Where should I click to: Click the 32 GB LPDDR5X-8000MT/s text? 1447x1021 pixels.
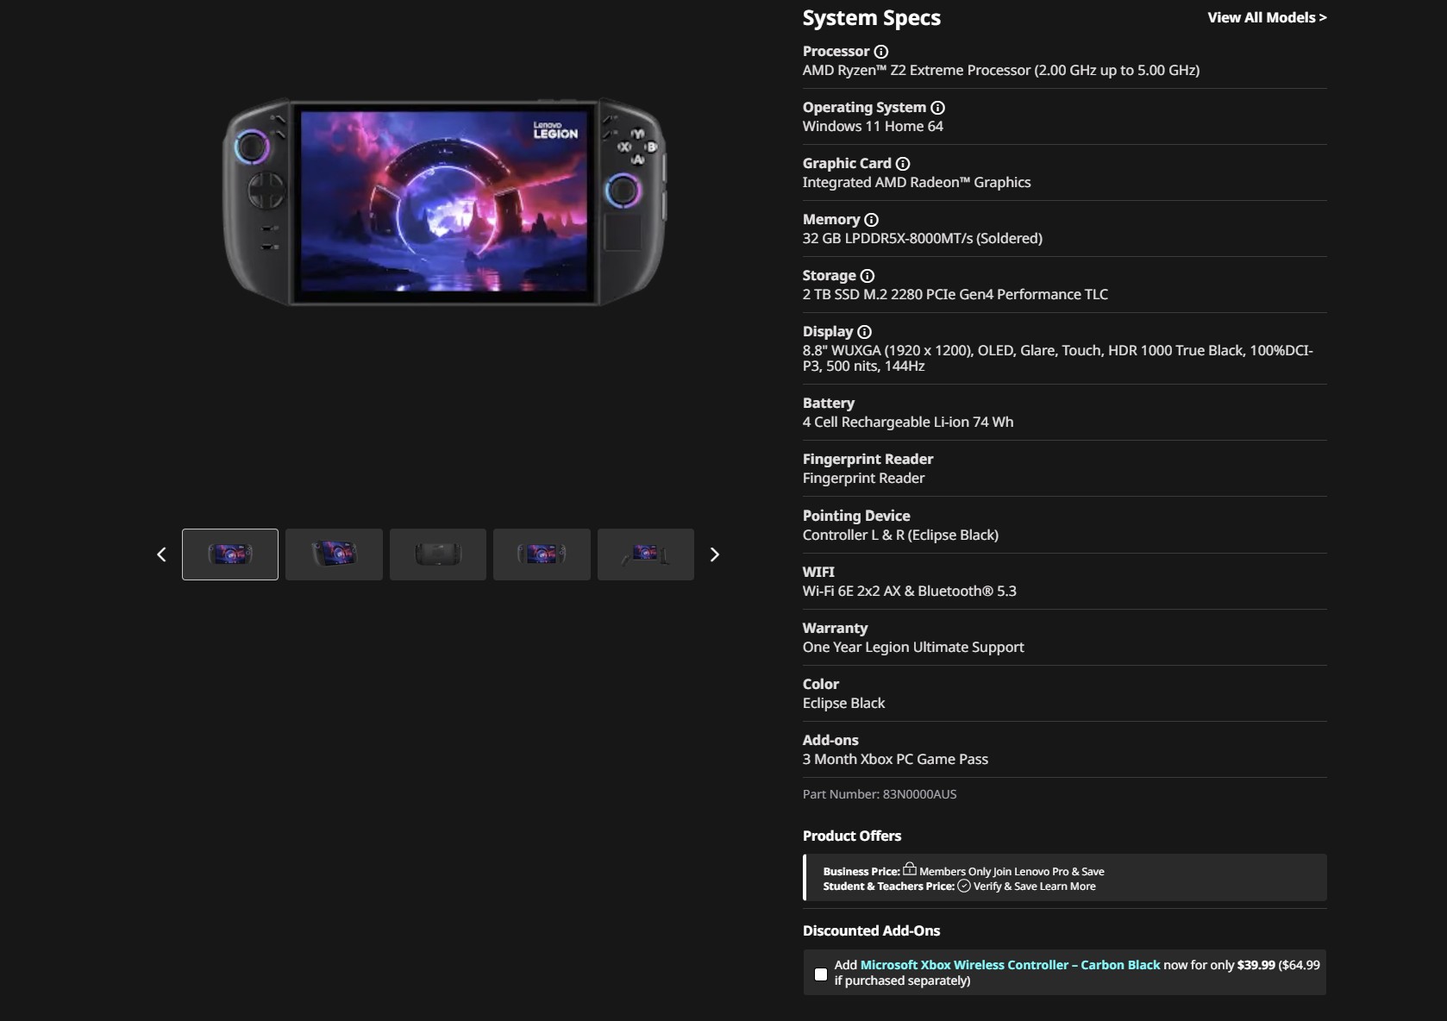(923, 239)
